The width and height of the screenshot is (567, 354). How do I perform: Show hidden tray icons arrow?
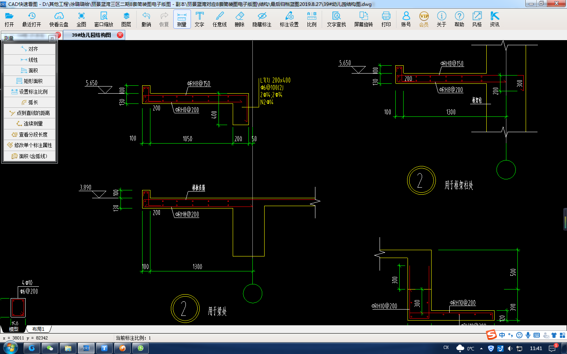point(481,348)
